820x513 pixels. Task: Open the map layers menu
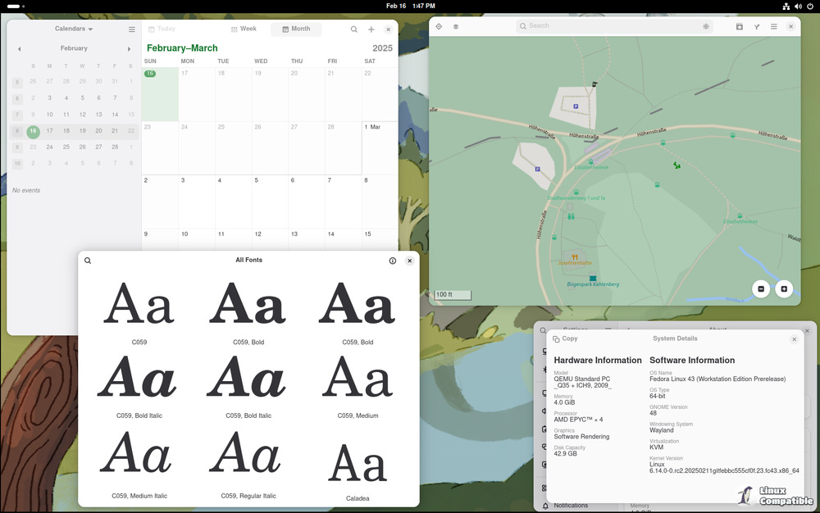456,27
